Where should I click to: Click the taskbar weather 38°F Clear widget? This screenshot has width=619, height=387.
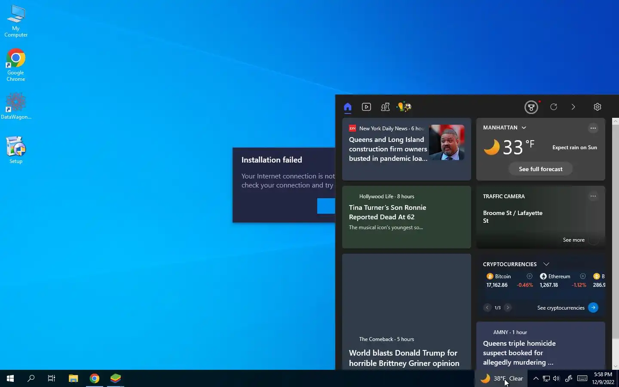tap(501, 378)
